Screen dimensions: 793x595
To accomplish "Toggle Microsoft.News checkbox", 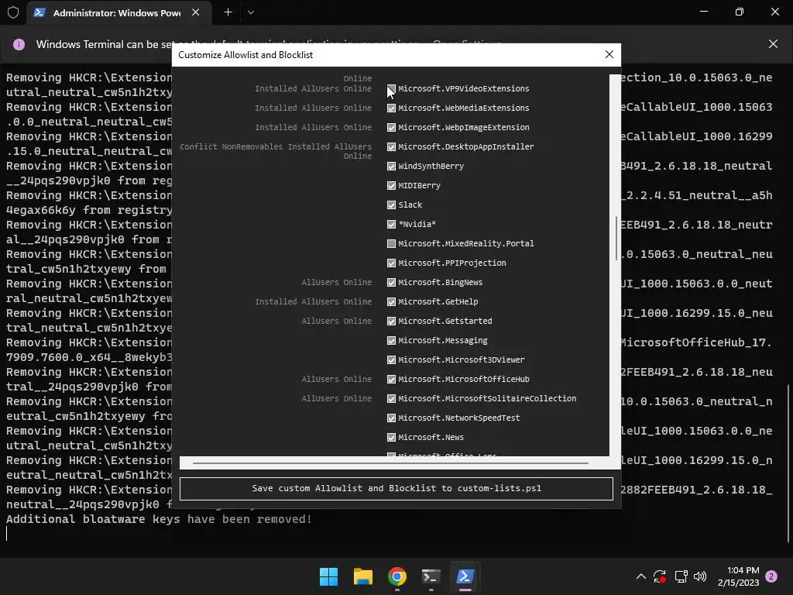I will pyautogui.click(x=391, y=438).
